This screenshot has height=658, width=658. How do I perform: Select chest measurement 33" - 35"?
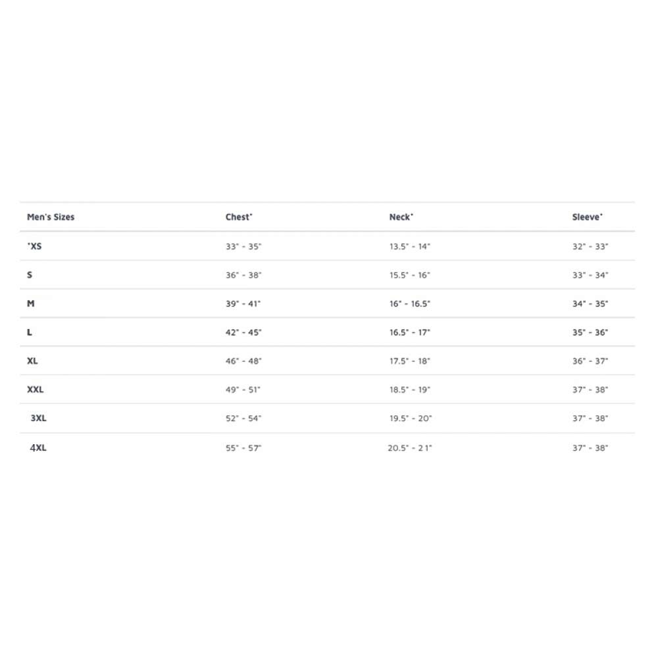[x=243, y=246]
